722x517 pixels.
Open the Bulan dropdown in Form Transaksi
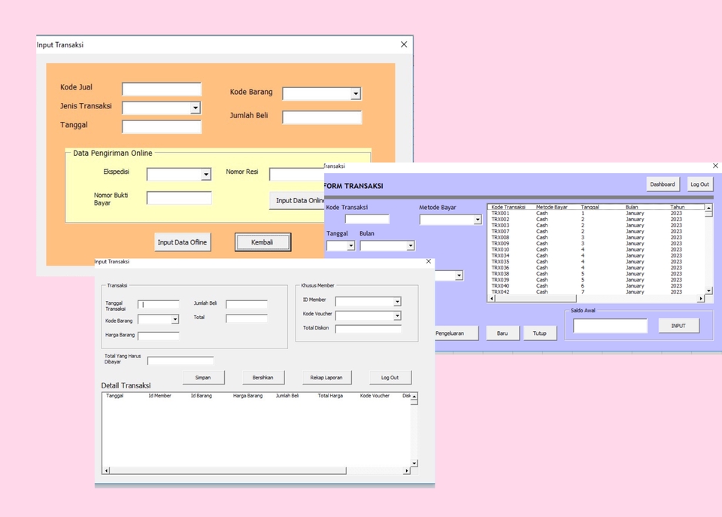(411, 246)
